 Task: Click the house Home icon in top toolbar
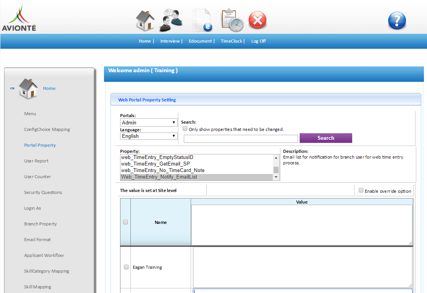click(145, 20)
